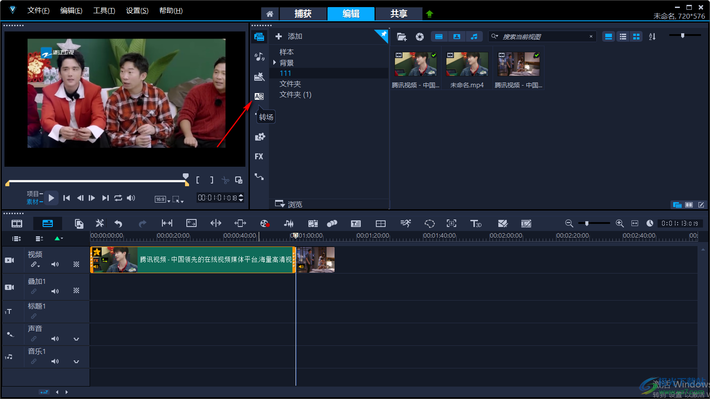Open the motion tracking tool icon

(x=332, y=223)
